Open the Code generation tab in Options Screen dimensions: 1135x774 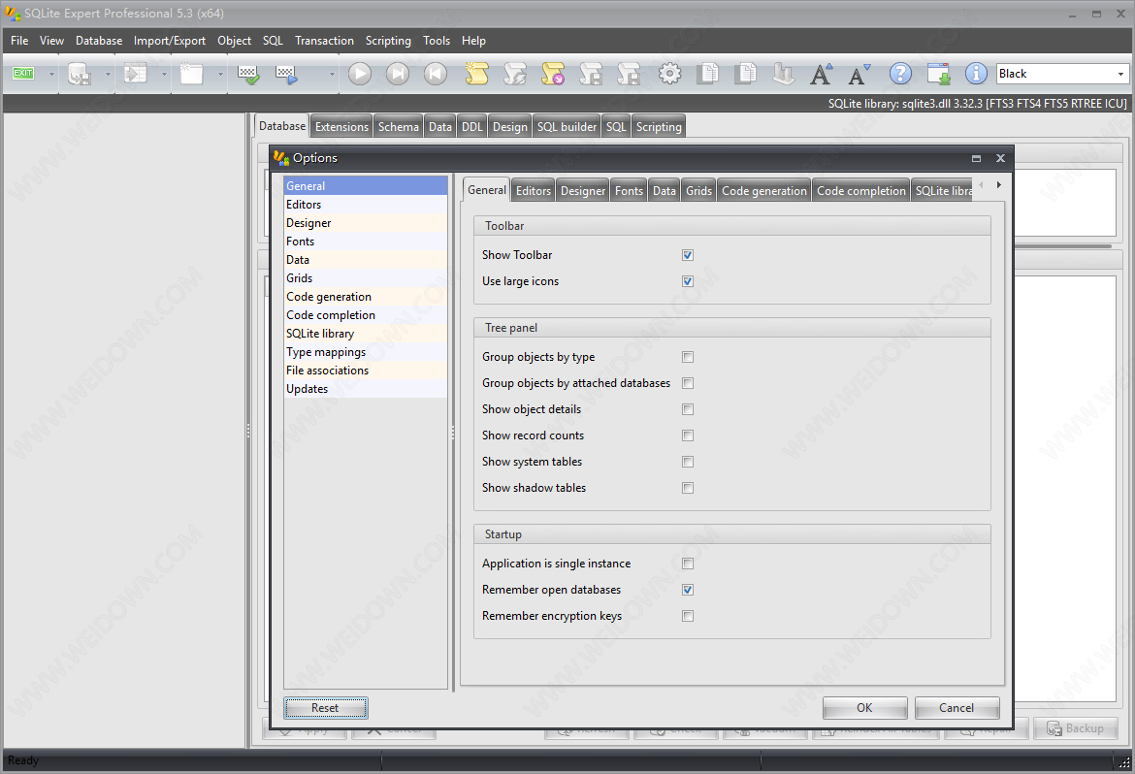point(763,190)
